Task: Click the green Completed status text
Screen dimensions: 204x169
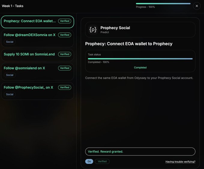Action: coord(140,68)
